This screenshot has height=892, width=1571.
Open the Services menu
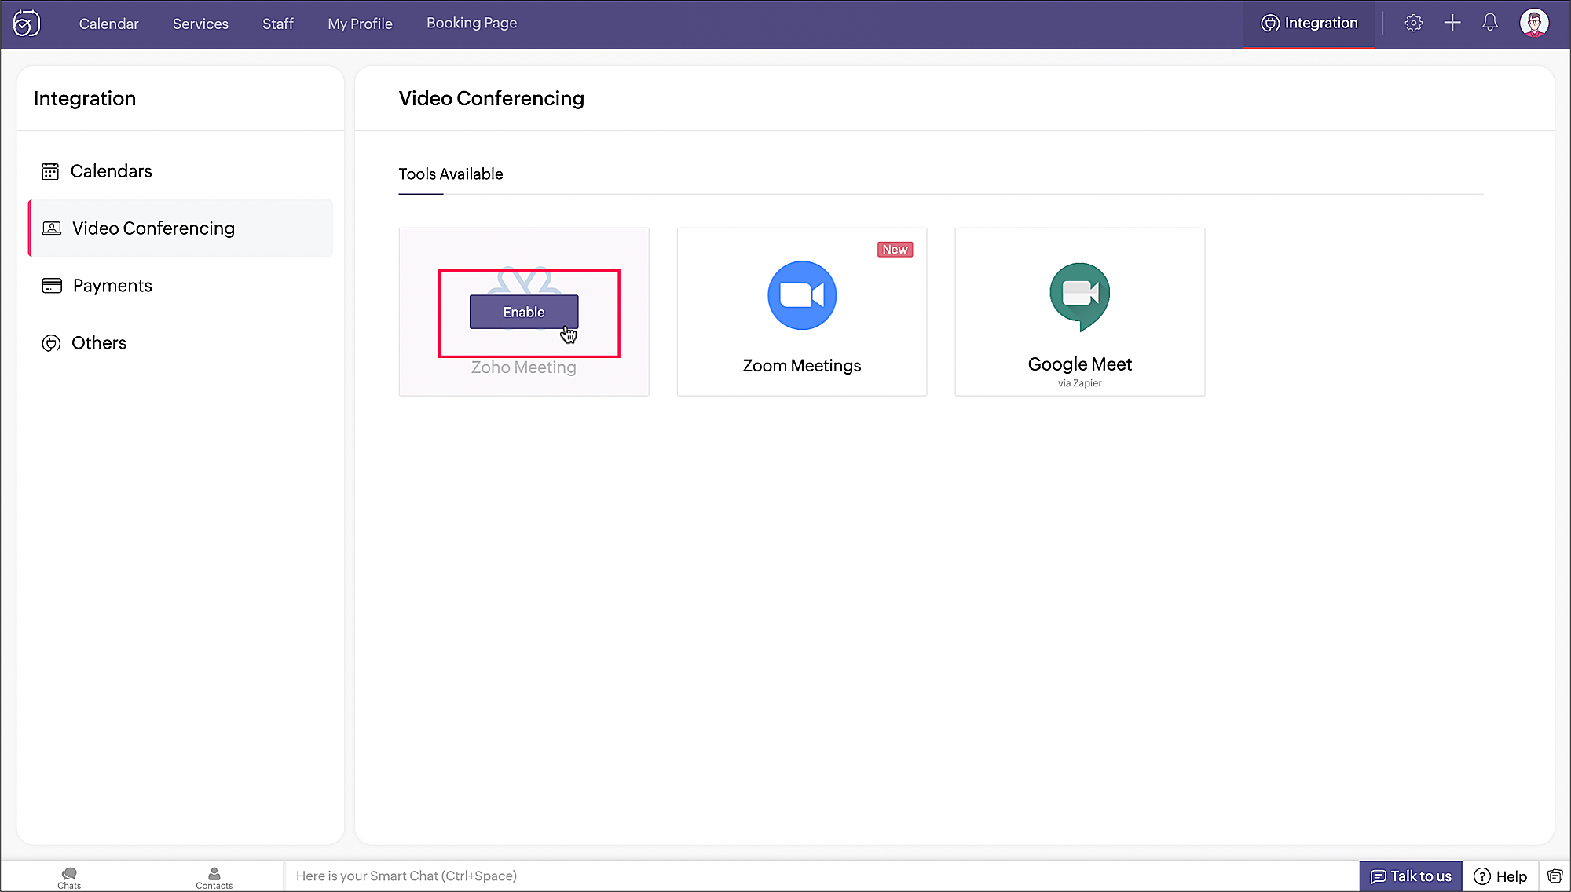(200, 24)
